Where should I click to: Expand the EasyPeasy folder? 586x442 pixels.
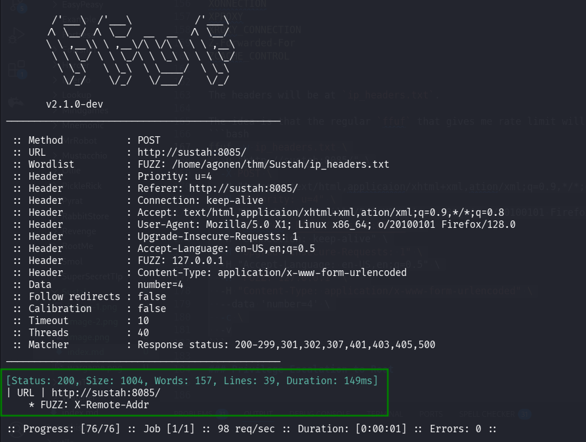tap(81, 5)
